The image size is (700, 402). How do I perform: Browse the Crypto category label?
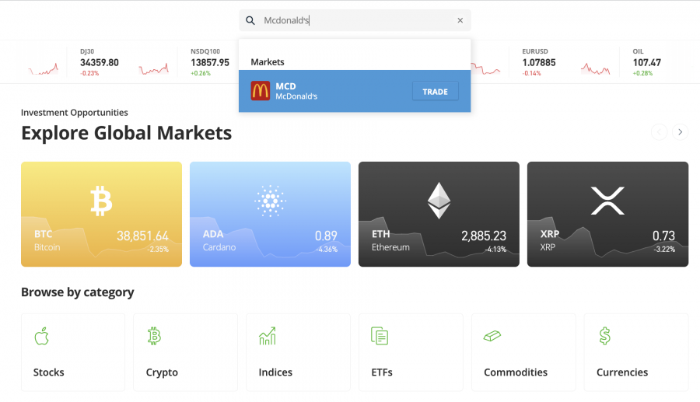pos(162,372)
